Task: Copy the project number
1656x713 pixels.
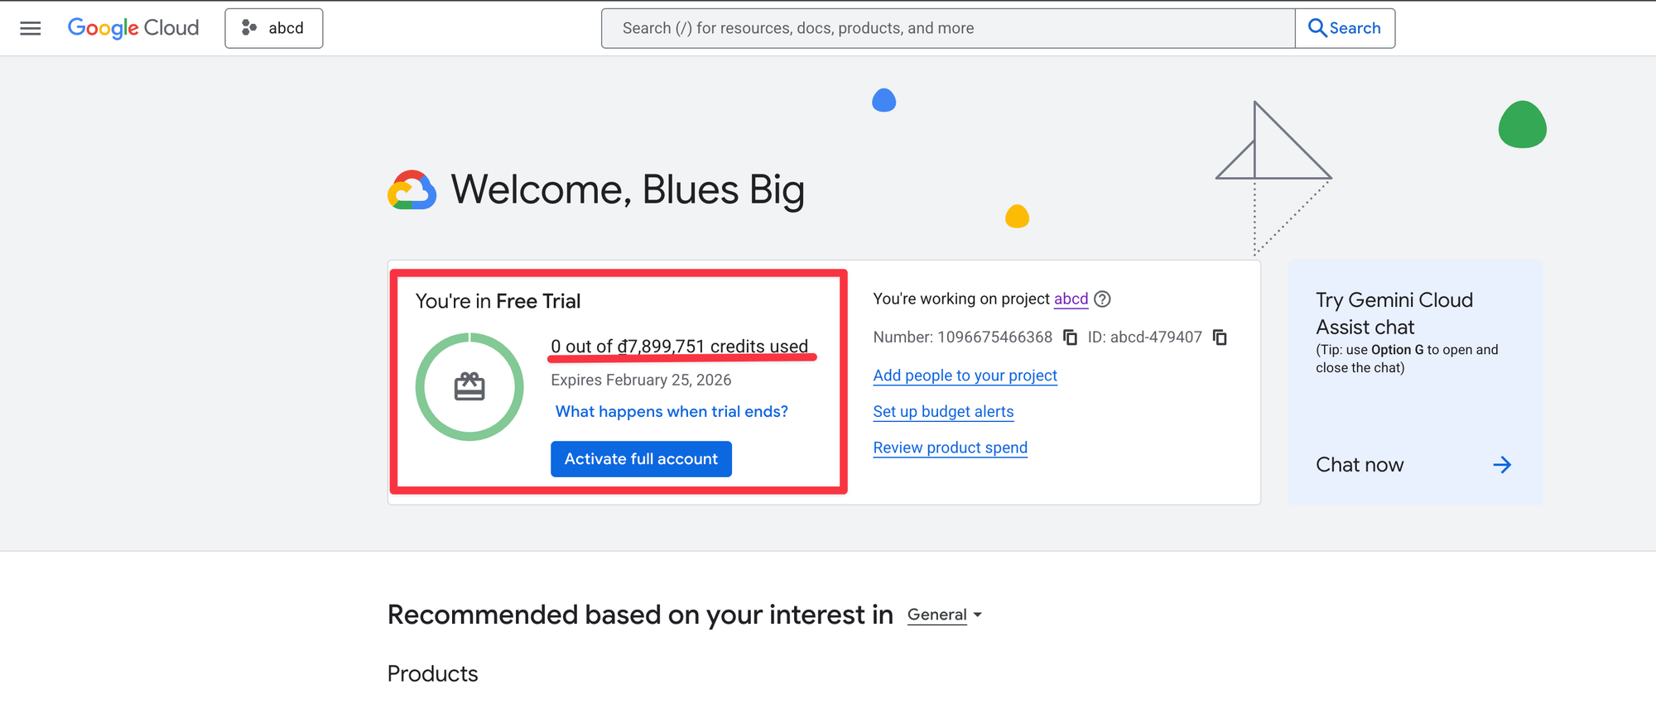Action: [1070, 337]
